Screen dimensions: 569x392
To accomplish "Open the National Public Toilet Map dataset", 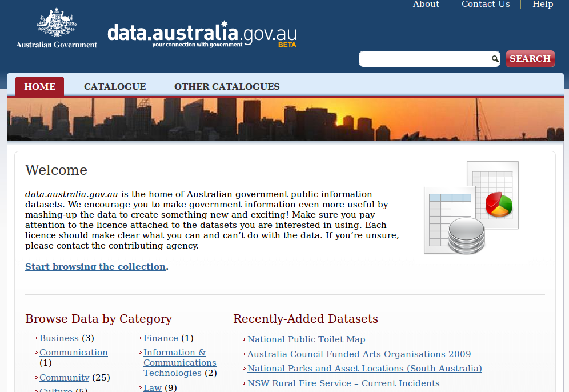I will pos(306,339).
